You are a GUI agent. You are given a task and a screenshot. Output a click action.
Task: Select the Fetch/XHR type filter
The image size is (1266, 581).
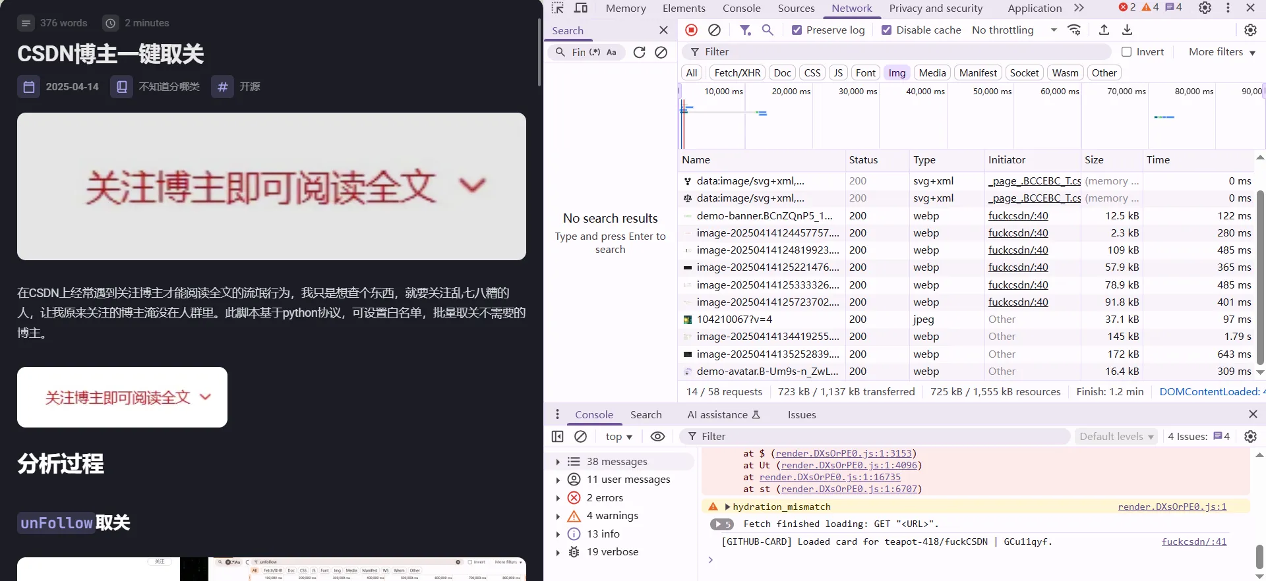point(737,73)
